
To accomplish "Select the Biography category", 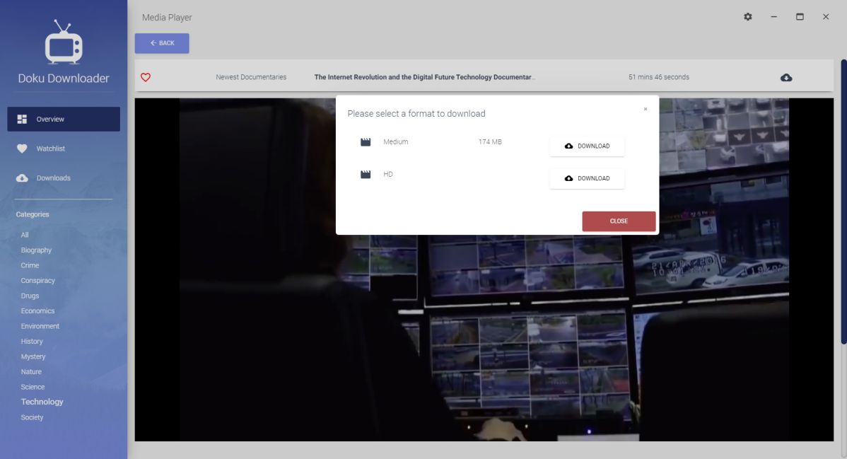I will pos(36,250).
